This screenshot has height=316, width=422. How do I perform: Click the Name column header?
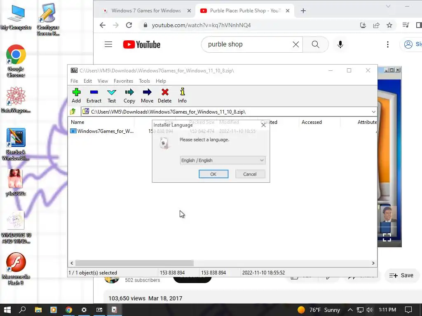click(101, 122)
